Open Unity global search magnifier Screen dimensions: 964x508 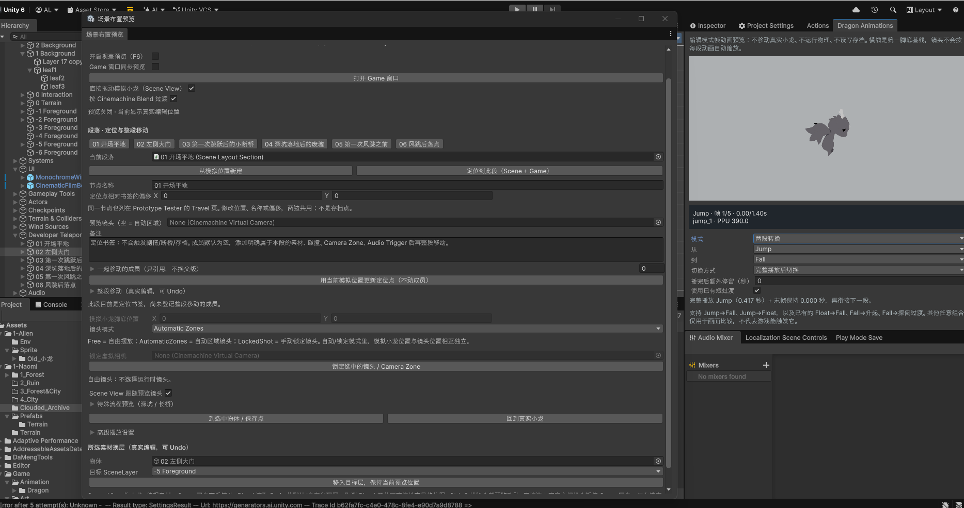click(893, 10)
